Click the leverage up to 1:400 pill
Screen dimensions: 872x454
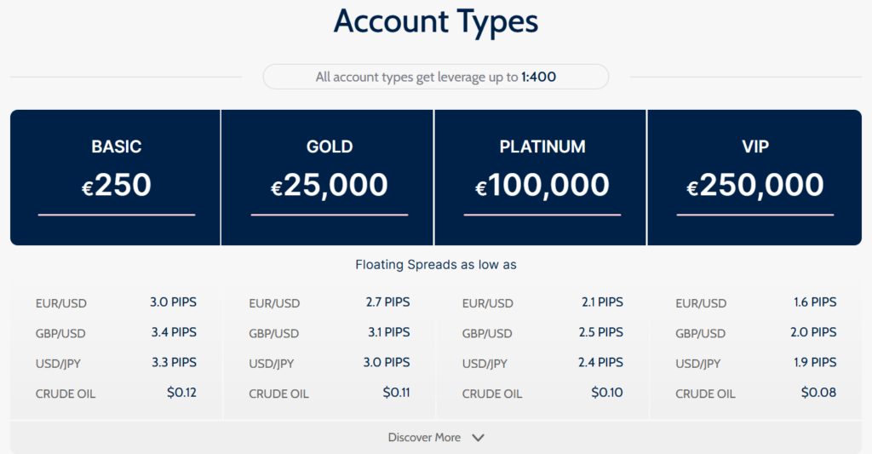click(x=435, y=77)
